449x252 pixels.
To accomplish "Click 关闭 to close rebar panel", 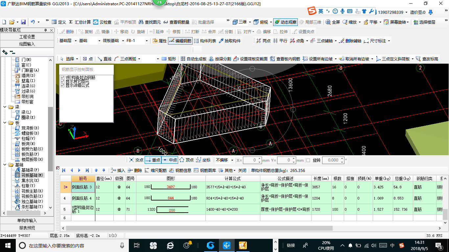I will tap(242, 170).
